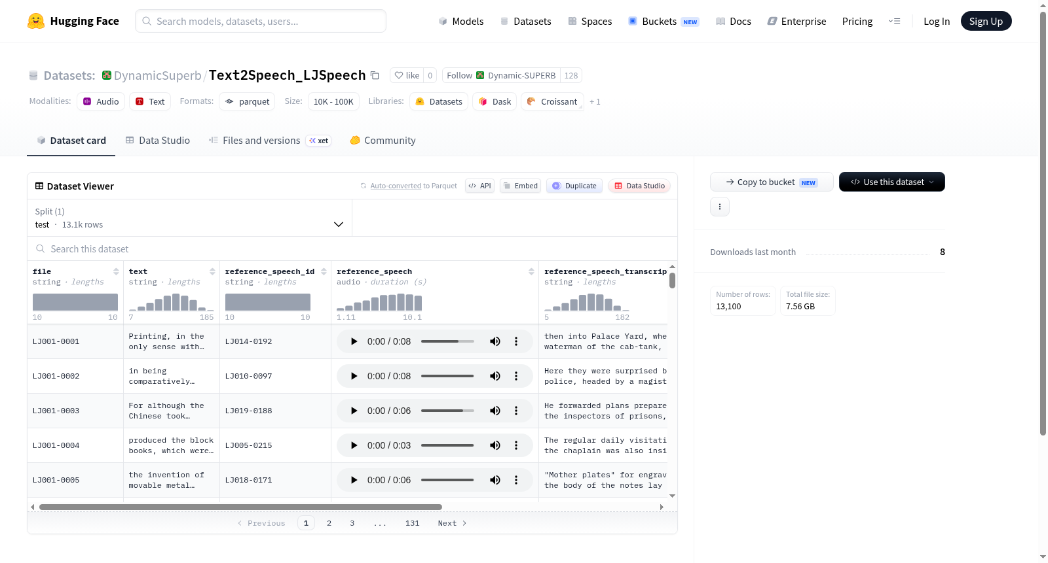Mute audio in the LJ010-0097 row
The width and height of the screenshot is (1048, 563).
click(x=495, y=376)
